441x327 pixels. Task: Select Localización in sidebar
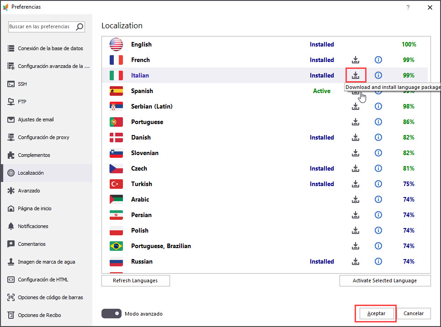[47, 173]
